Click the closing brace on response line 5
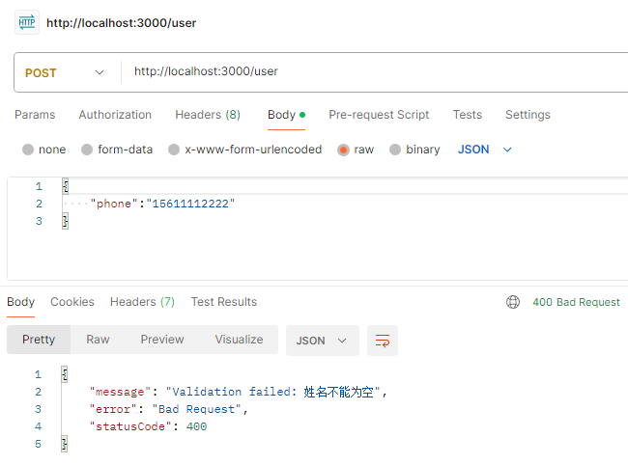Screen dimensions: 628x465 (65, 444)
